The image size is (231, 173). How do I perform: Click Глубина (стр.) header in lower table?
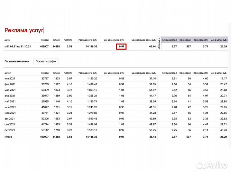[x=169, y=73]
